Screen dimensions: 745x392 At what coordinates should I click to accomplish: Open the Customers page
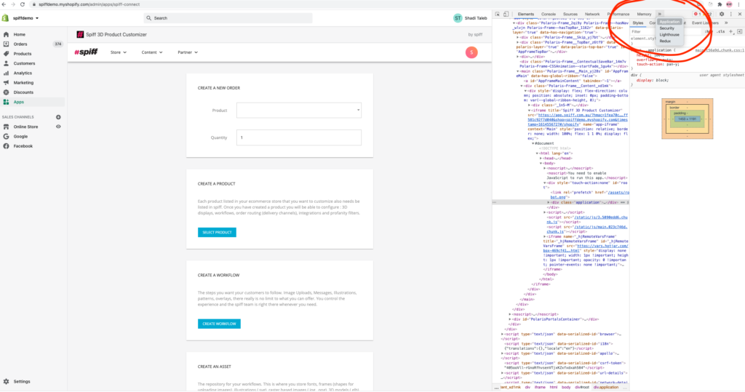tap(24, 63)
